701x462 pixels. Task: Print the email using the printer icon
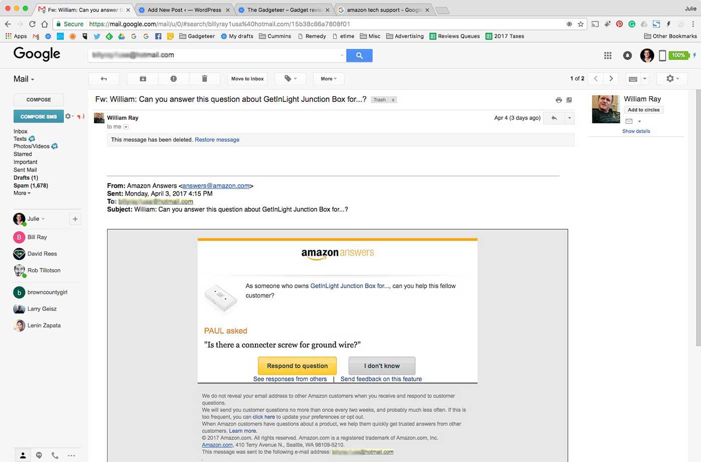click(x=559, y=100)
